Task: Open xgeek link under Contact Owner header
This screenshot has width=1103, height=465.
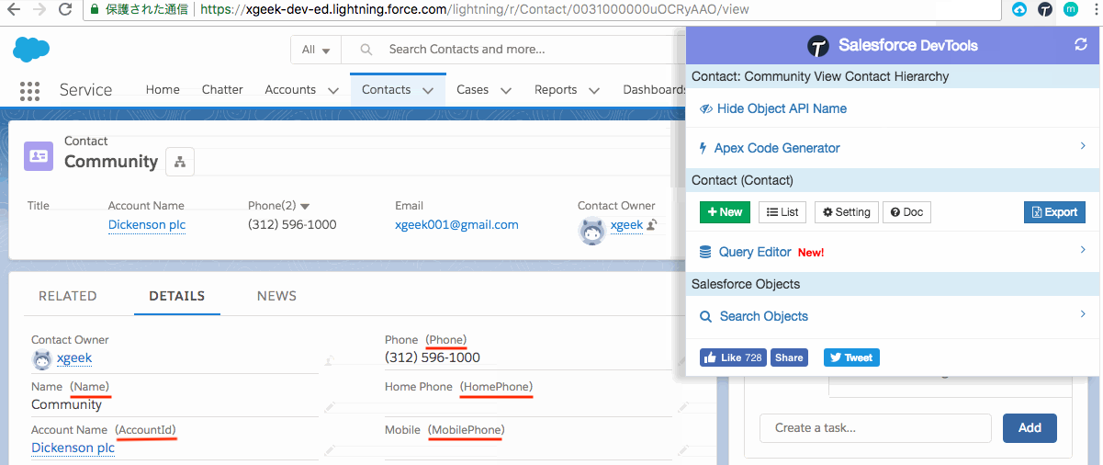Action: click(626, 225)
